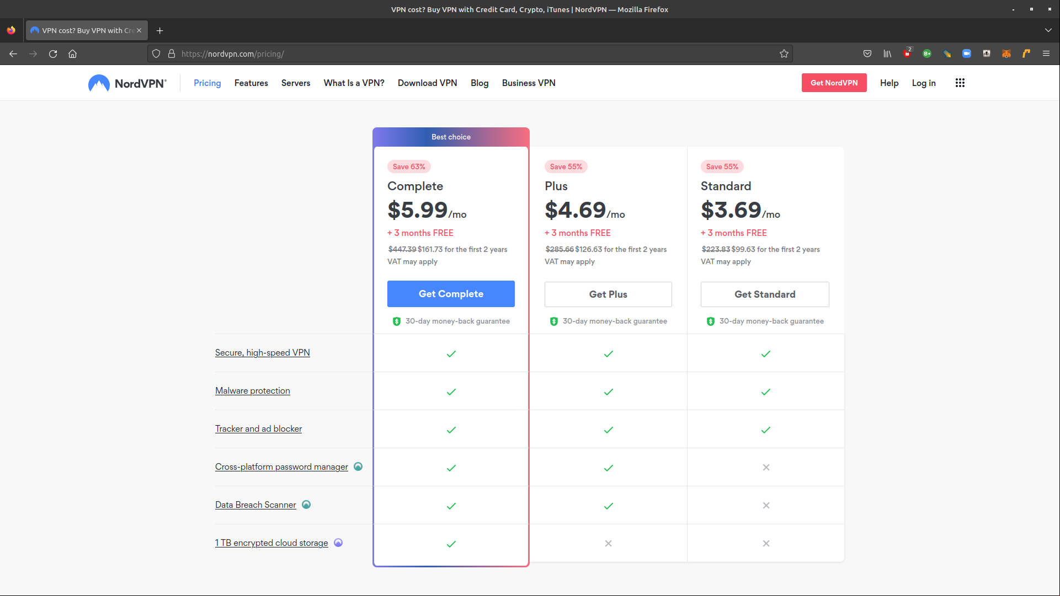Click Complete plan 30-day money-back guarantee

[x=451, y=321]
